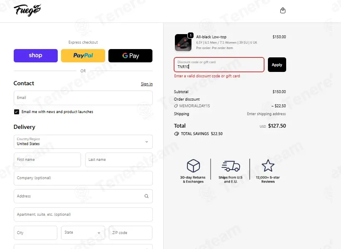
Task: Click the Email input field
Action: coord(83,98)
